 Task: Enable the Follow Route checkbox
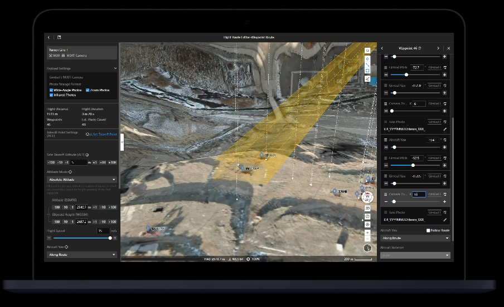coord(428,230)
